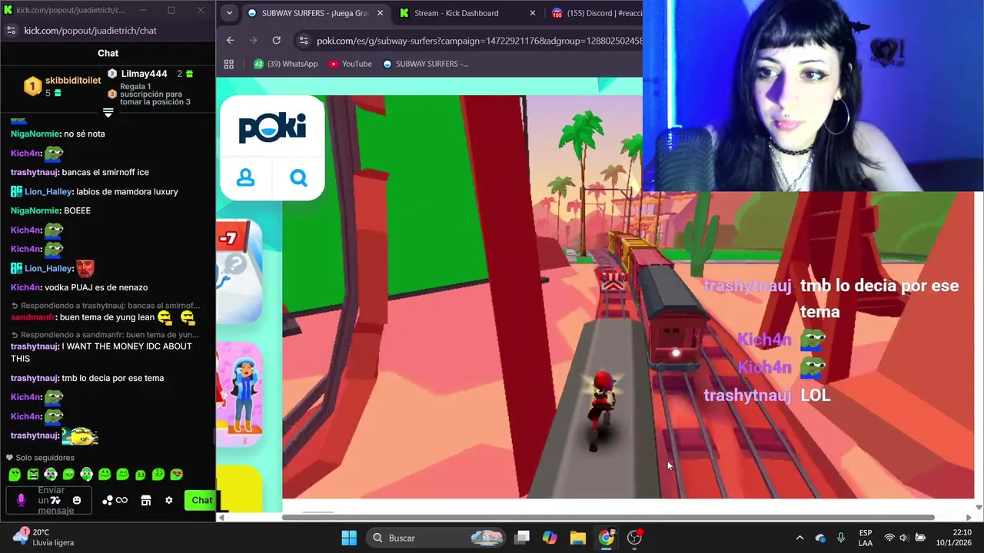Reload the Poki page
984x553 pixels.
tap(277, 40)
